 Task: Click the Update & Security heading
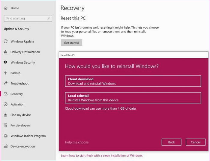16,29
